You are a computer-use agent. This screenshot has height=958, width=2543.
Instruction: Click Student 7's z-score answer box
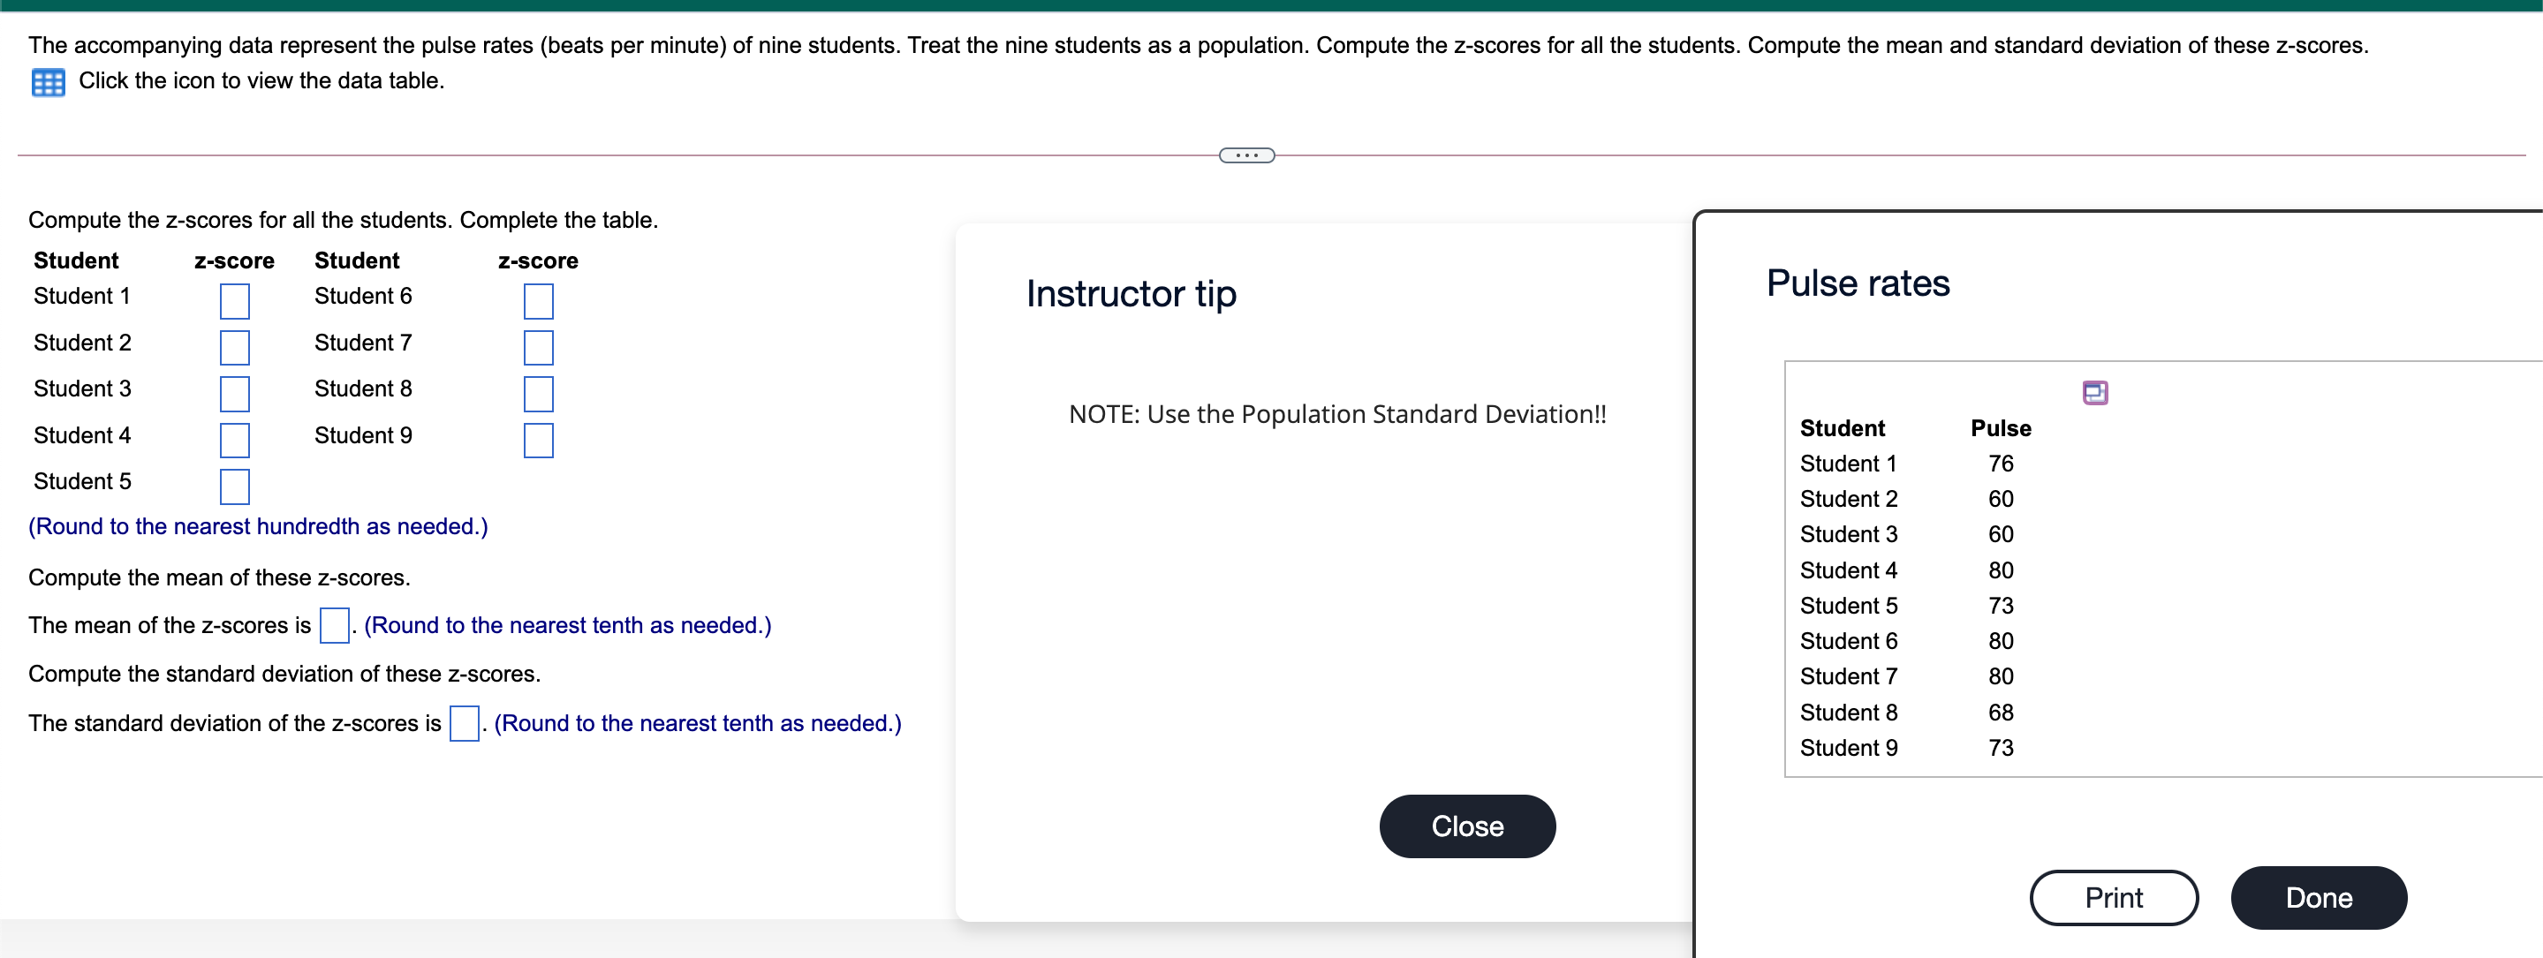pos(538,347)
